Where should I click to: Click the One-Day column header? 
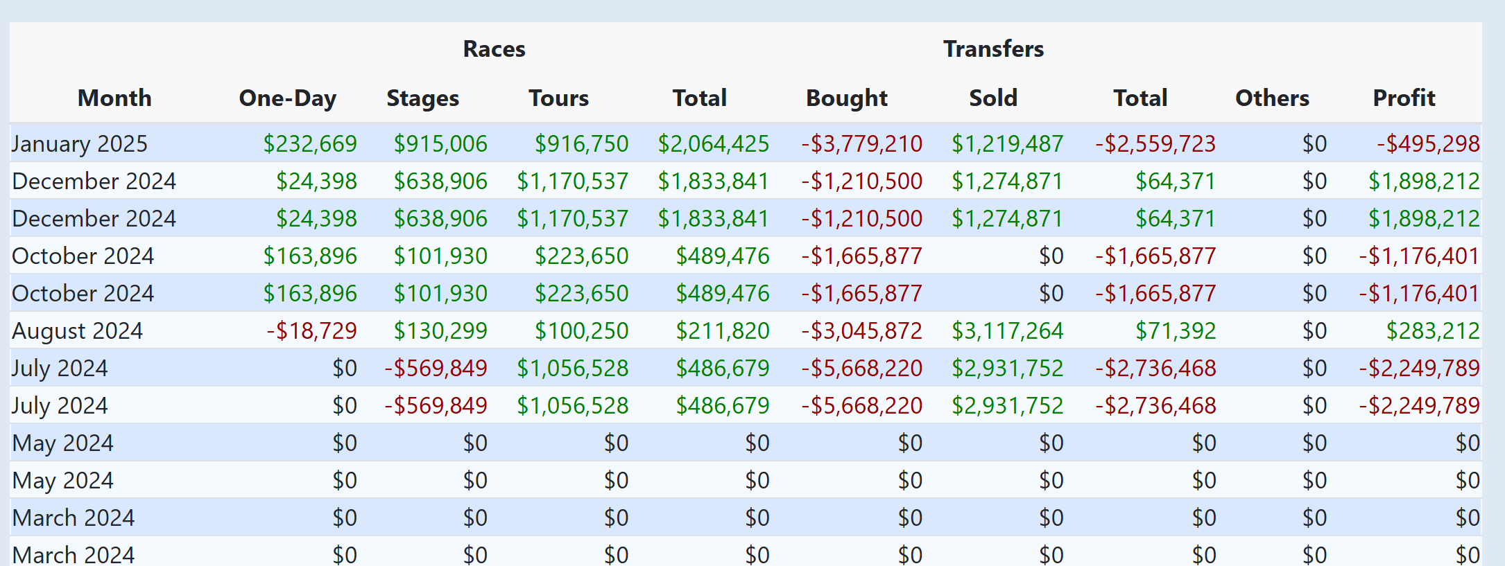[x=287, y=98]
